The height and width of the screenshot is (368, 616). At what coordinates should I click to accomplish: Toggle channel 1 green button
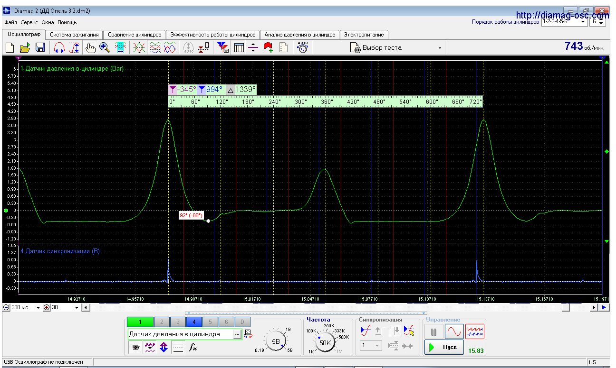tap(140, 322)
